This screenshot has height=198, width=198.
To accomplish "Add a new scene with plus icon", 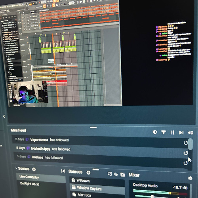I will (34, 169).
